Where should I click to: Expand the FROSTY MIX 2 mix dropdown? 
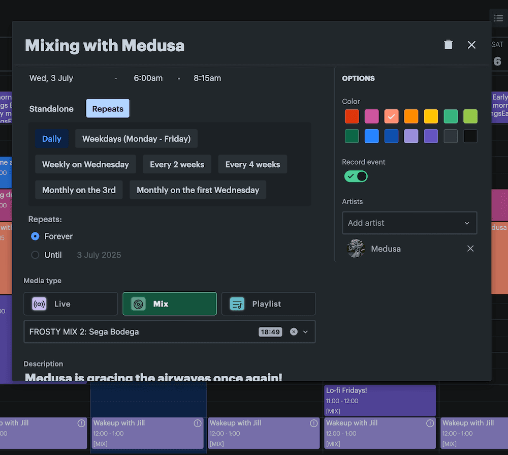[306, 332]
